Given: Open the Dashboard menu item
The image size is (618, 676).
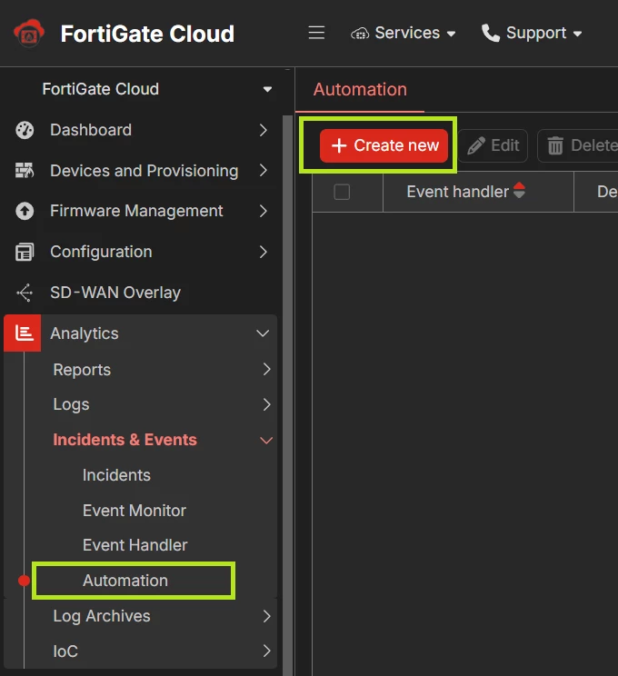Looking at the screenshot, I should click(91, 130).
